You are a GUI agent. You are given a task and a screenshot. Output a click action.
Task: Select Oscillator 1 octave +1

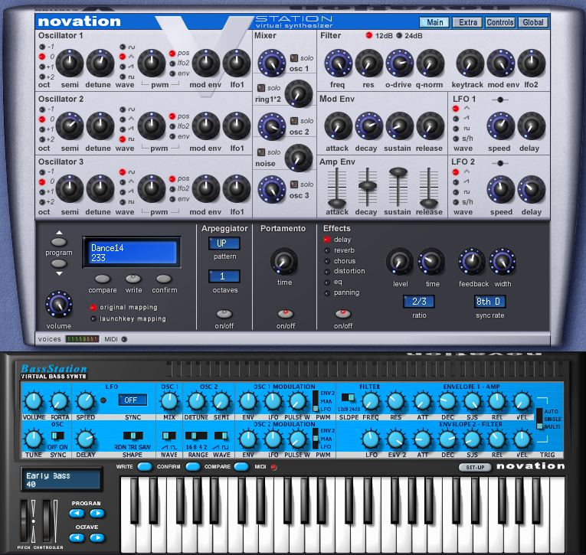click(42, 67)
